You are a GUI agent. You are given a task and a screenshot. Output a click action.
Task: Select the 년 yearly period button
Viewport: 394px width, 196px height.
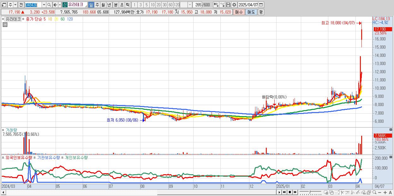coord(109,5)
